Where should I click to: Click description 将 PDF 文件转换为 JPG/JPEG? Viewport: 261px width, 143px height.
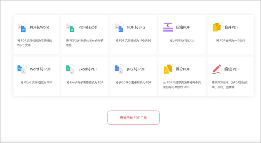click(x=133, y=41)
